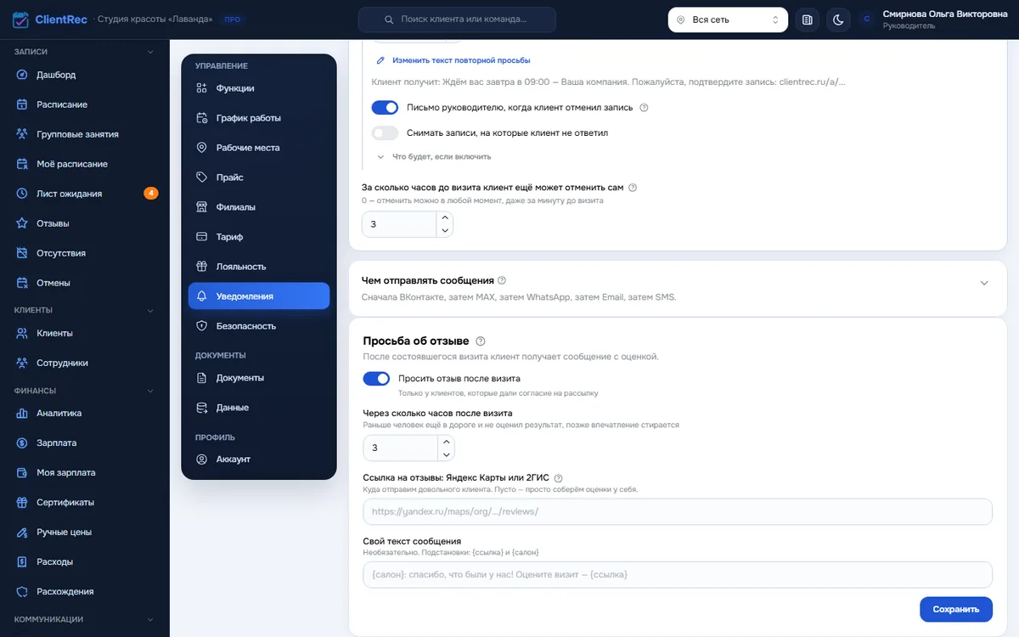Image resolution: width=1019 pixels, height=637 pixels.
Task: Click help icon beside Просьба об отзыве
Action: [x=481, y=341]
